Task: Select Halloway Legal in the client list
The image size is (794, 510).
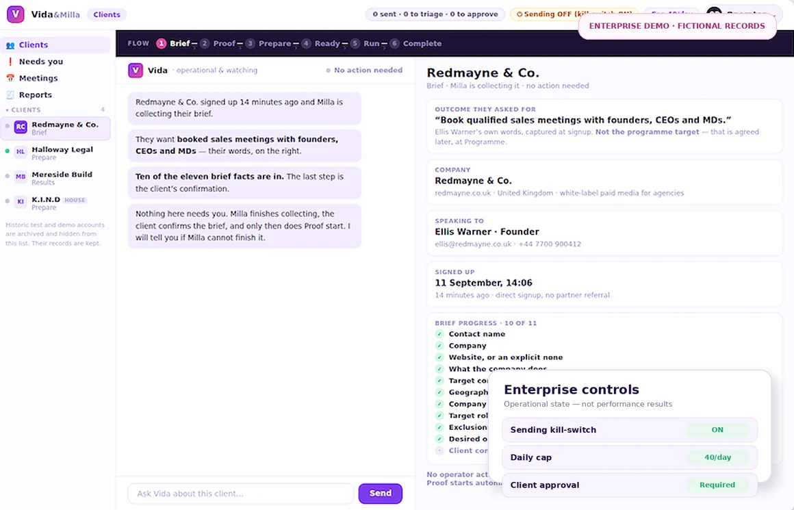Action: pyautogui.click(x=55, y=153)
